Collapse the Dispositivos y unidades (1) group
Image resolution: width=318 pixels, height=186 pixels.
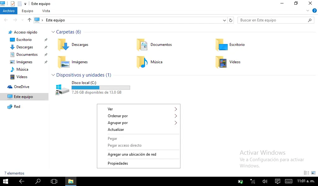(x=53, y=75)
